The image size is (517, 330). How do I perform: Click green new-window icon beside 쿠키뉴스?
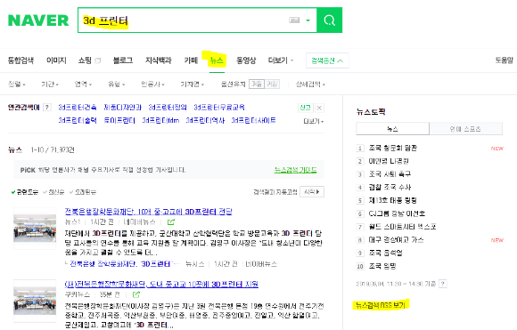coord(136,294)
